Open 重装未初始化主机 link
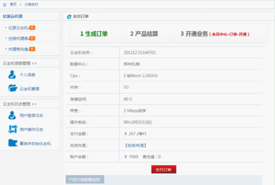Screen dimensions: 275x185 [x=35, y=144]
